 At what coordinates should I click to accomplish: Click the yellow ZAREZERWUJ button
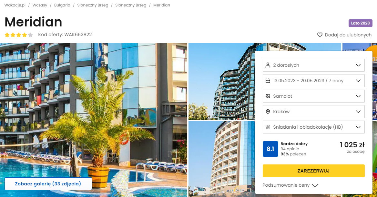[313, 171]
